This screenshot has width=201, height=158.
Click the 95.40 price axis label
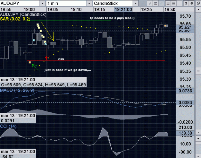pyautogui.click(x=185, y=63)
